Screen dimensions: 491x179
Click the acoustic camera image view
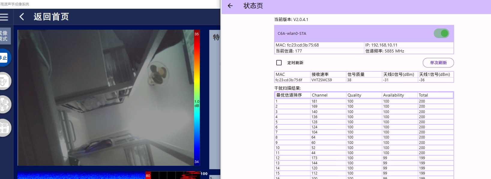(x=106, y=97)
